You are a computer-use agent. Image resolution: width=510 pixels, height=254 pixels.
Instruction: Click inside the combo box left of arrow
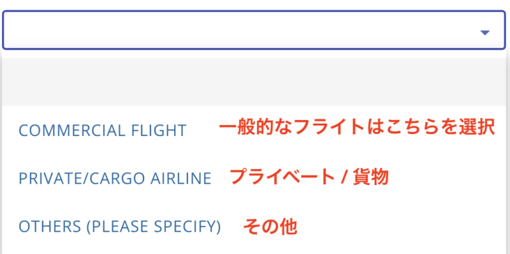point(241,30)
